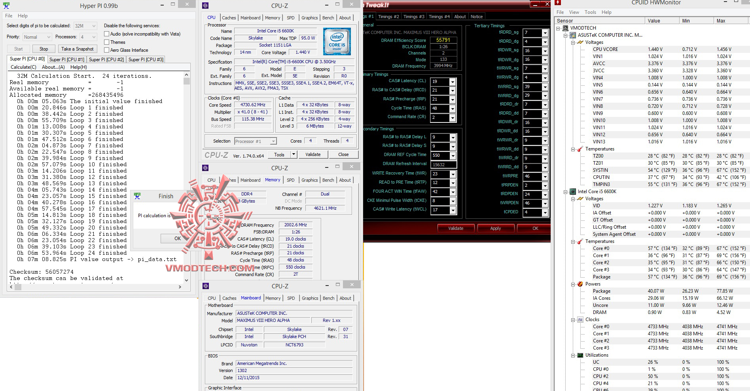Image resolution: width=750 pixels, height=391 pixels.
Task: Toggle the Themes service checkbox
Action: 106,42
